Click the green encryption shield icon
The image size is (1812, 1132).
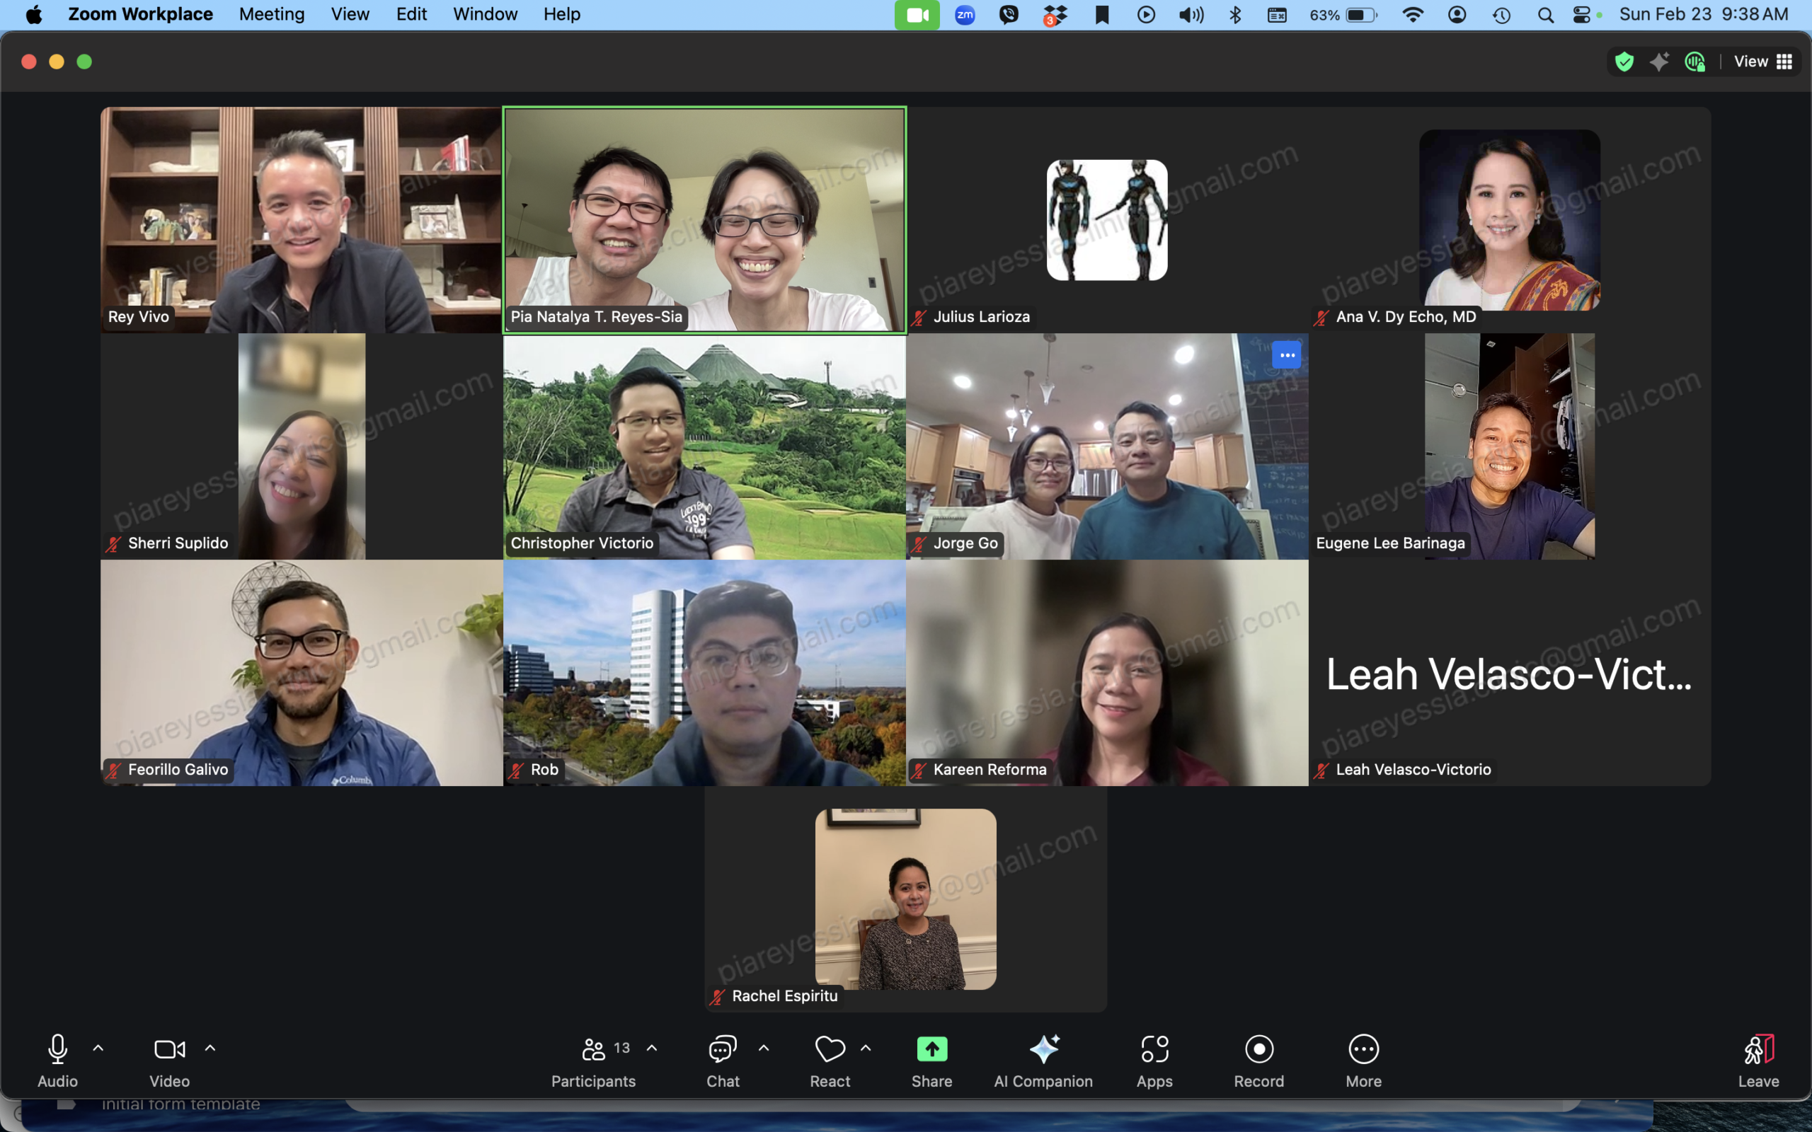coord(1624,62)
